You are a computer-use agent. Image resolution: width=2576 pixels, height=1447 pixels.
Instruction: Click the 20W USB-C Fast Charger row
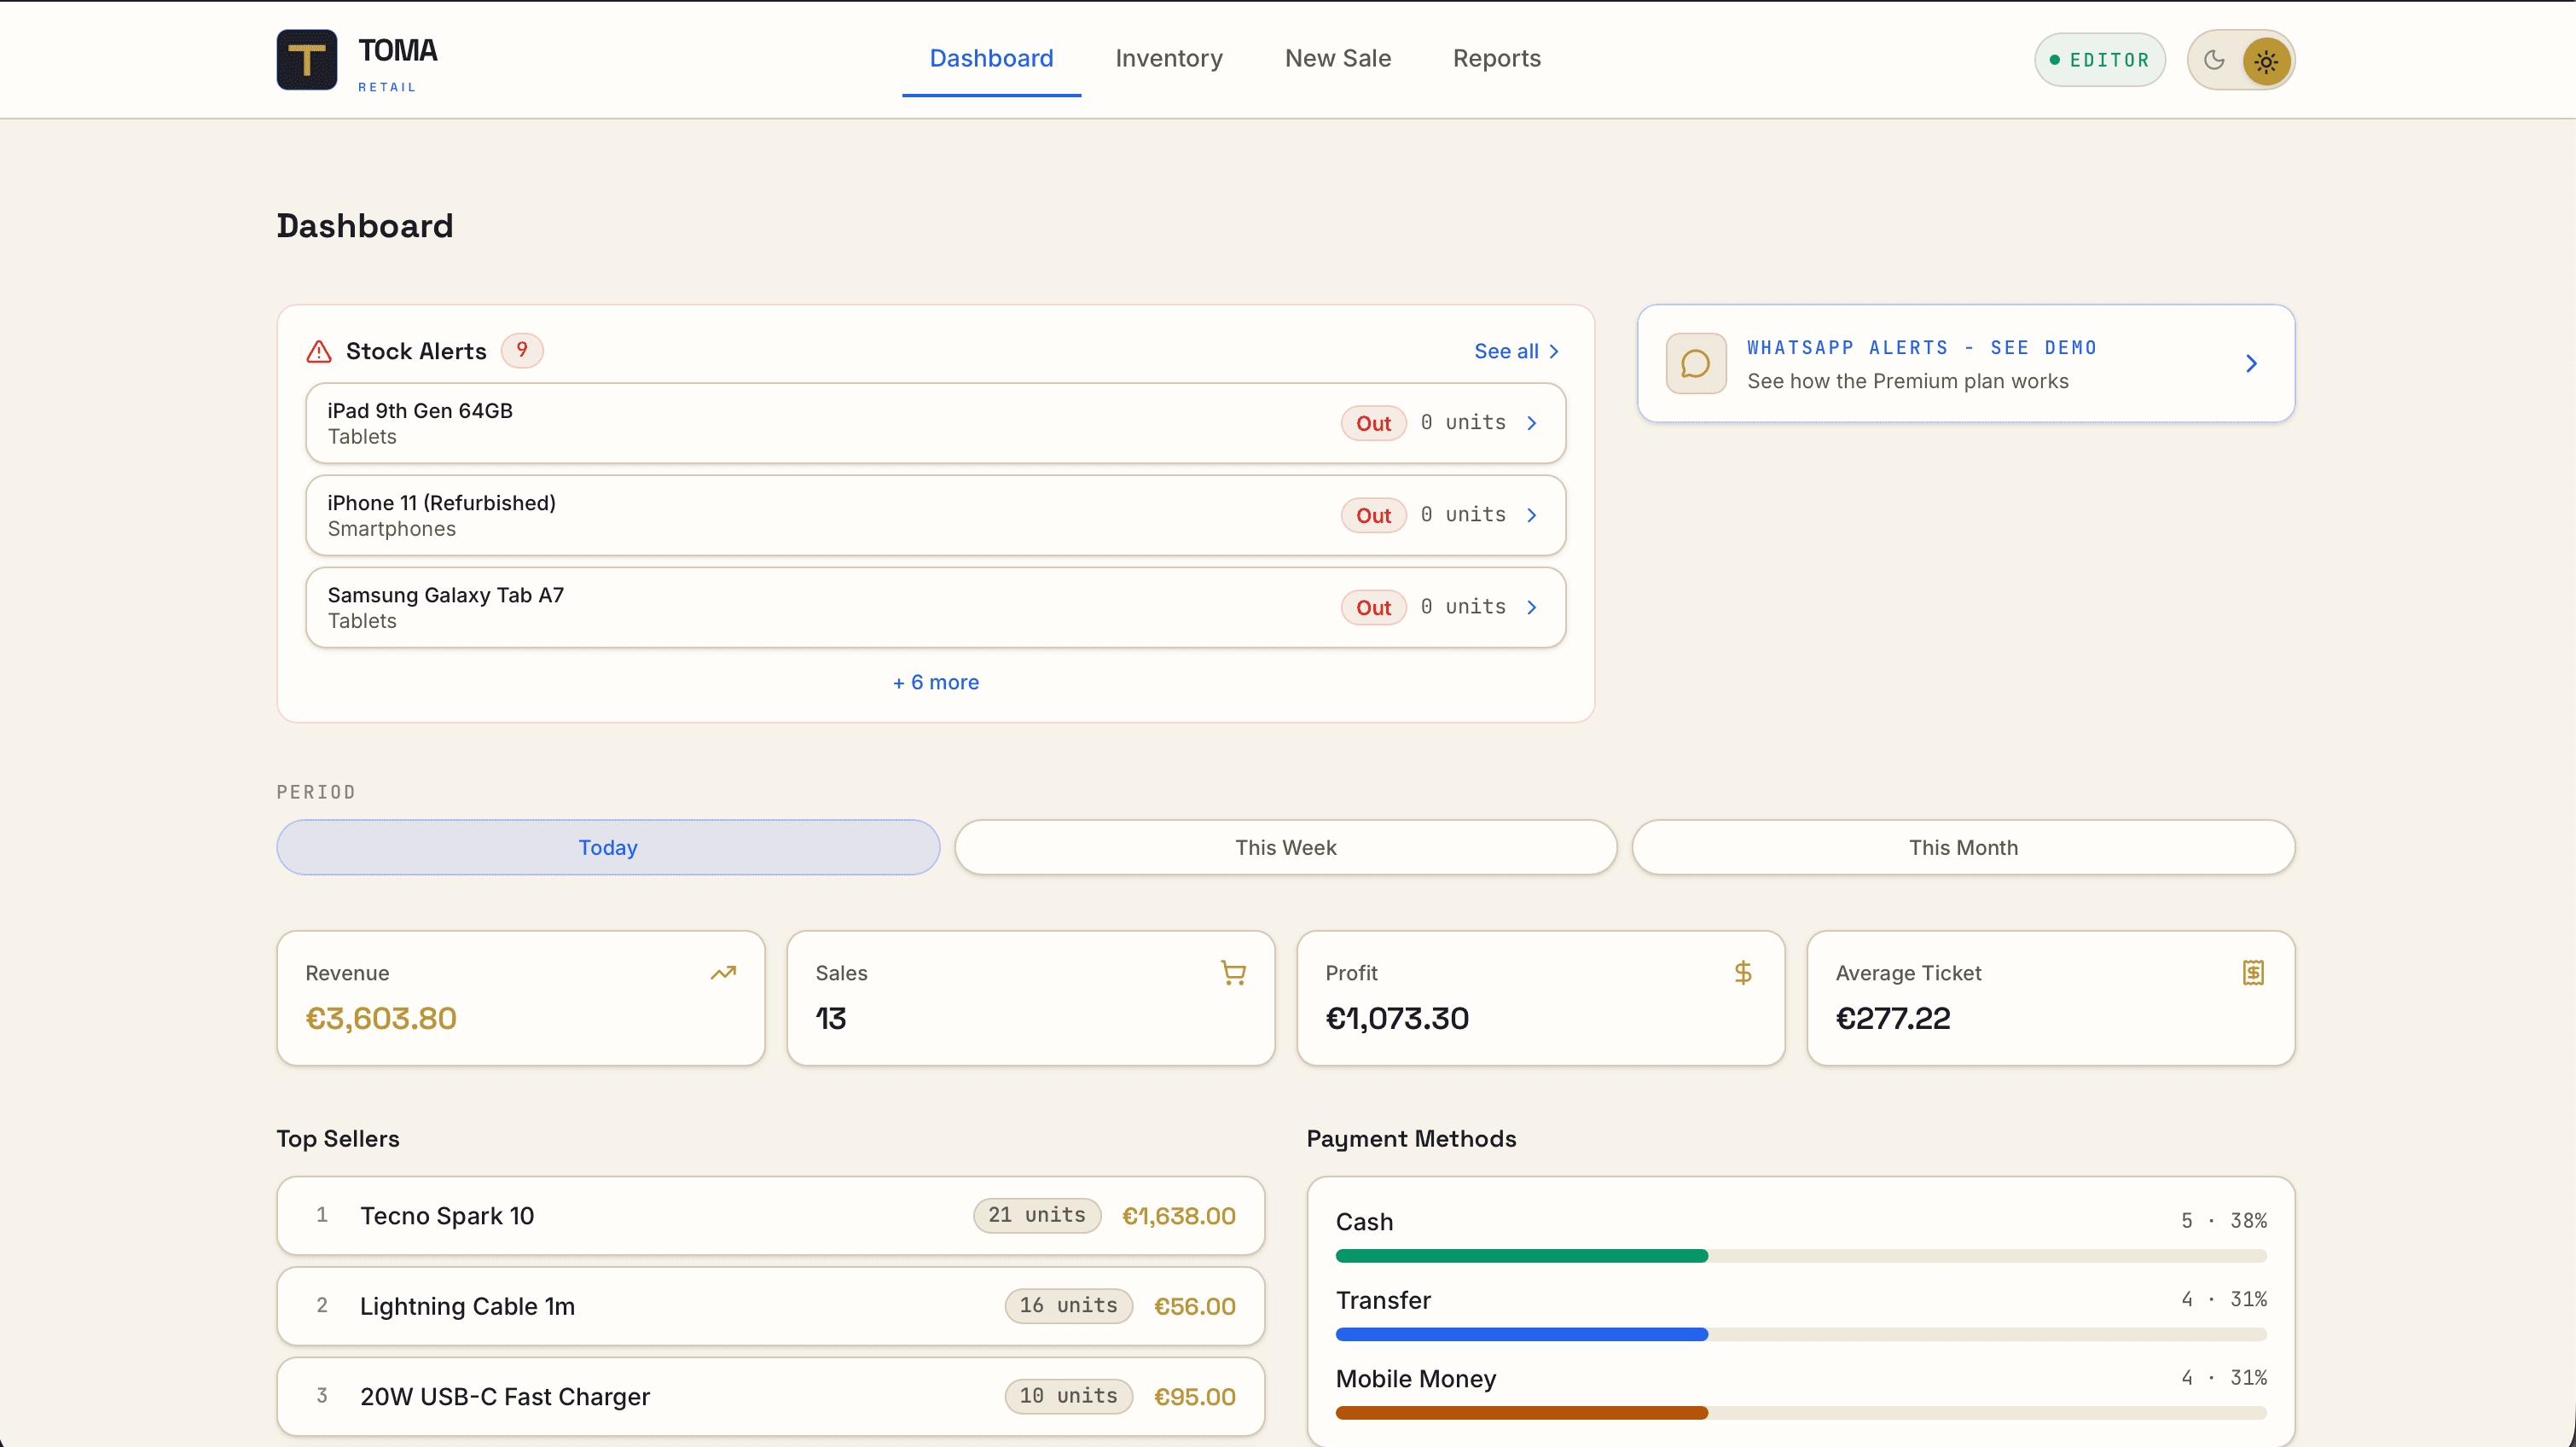point(771,1397)
